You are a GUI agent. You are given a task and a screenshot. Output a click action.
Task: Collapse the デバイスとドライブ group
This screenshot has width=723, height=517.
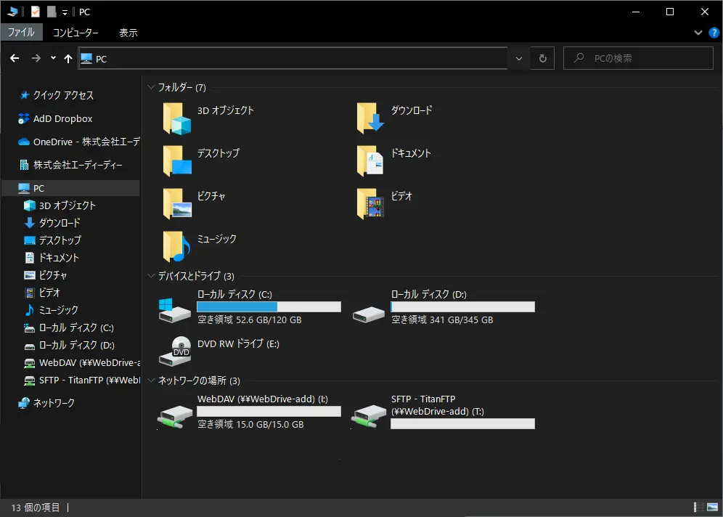pyautogui.click(x=151, y=277)
